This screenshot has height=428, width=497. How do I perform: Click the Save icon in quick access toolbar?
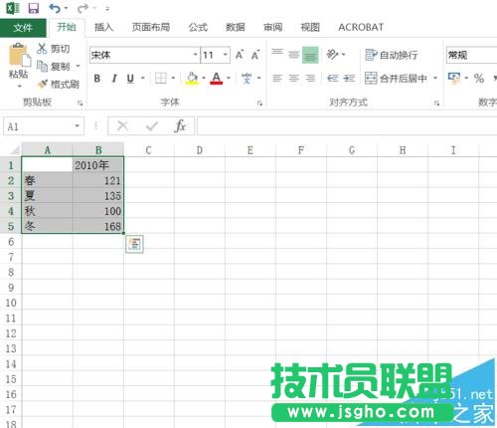(x=34, y=8)
